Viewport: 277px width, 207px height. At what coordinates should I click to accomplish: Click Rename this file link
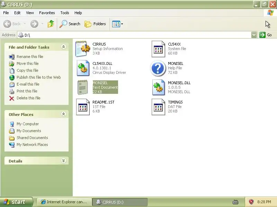pyautogui.click(x=30, y=57)
